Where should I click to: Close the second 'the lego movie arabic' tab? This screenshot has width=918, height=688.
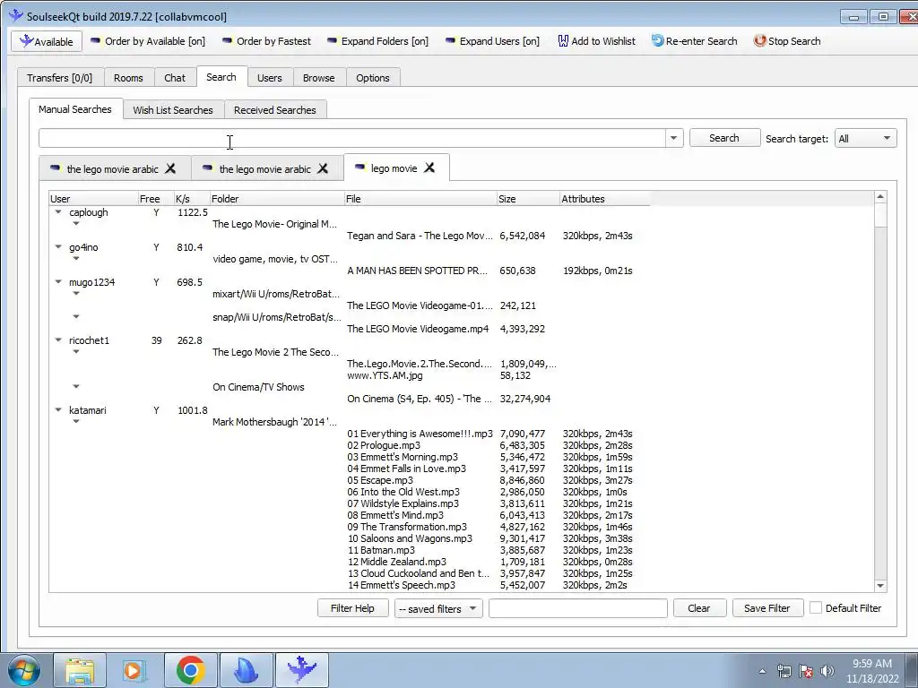tap(323, 168)
